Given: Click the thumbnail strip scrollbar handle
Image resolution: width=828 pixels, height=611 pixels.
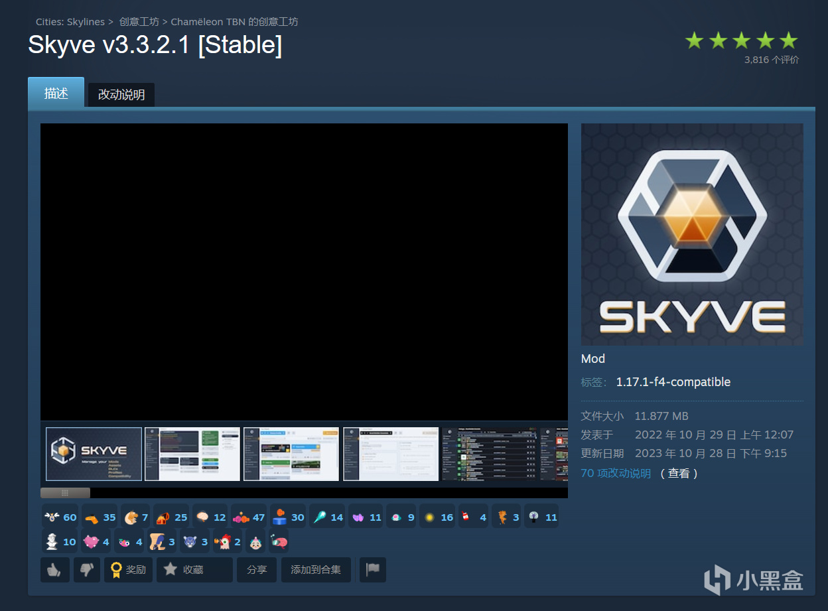Looking at the screenshot, I should pyautogui.click(x=65, y=493).
